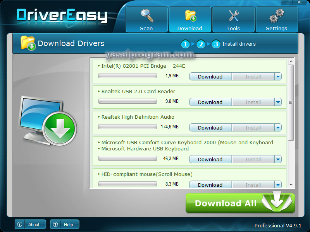Image resolution: width=310 pixels, height=232 pixels.
Task: Click the About info icon
Action: click(21, 224)
